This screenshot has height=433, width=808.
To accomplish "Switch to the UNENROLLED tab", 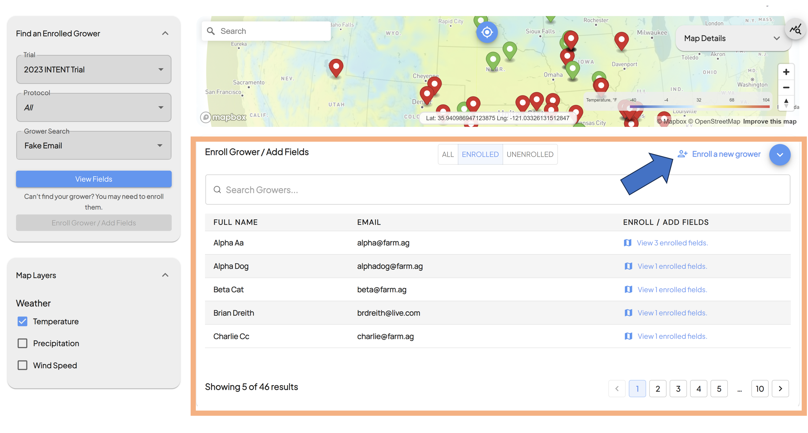I will click(x=530, y=154).
